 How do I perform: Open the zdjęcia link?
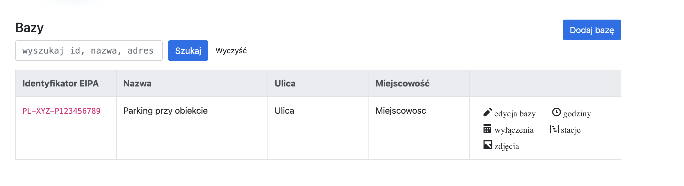coord(507,146)
